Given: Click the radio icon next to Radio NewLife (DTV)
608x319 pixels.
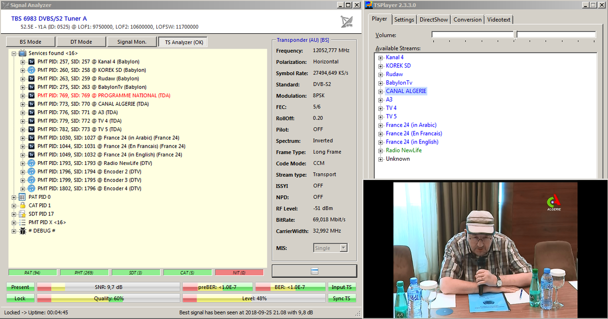Looking at the screenshot, I should pyautogui.click(x=31, y=163).
